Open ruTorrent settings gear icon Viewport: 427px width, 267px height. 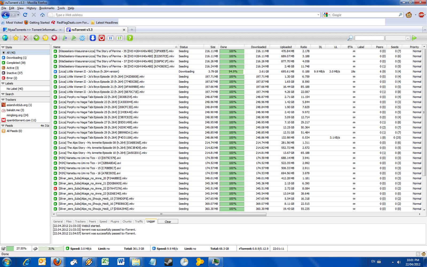pos(82,38)
